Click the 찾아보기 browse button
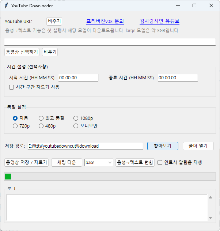Viewport: 220px width, 231px height. [163, 146]
